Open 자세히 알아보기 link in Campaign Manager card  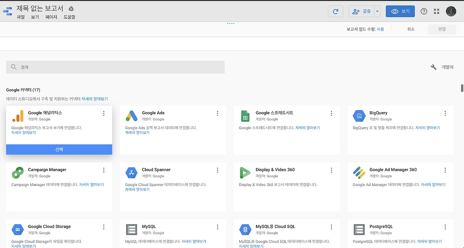click(91, 185)
